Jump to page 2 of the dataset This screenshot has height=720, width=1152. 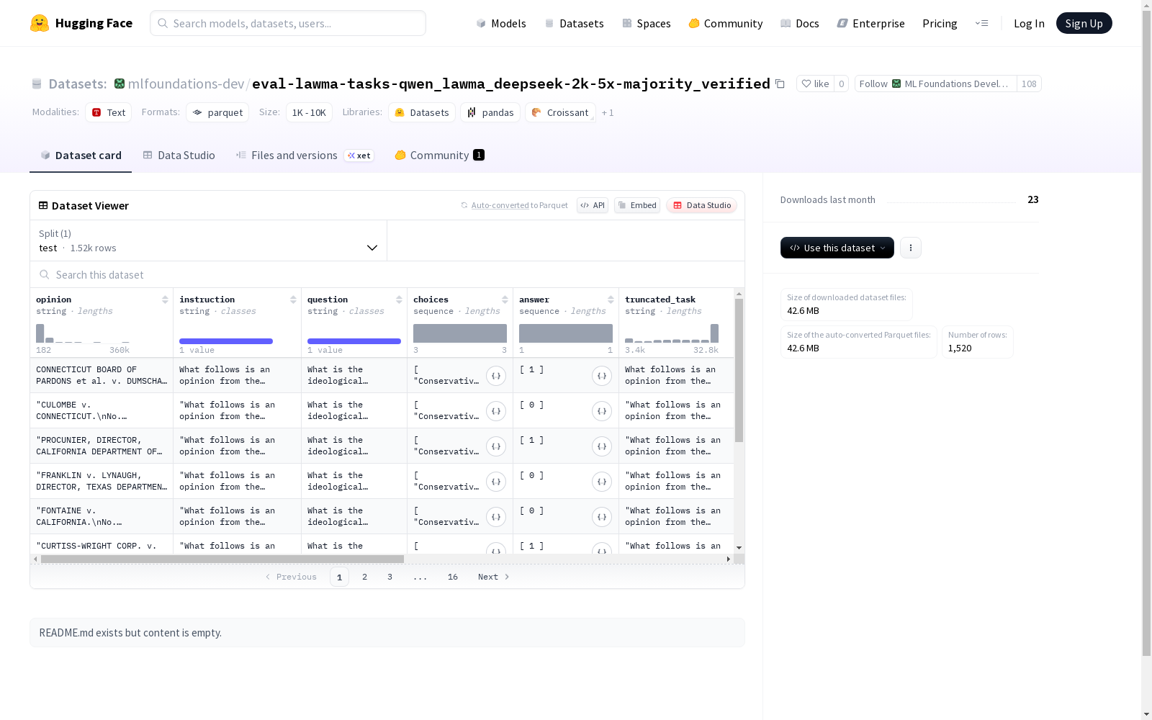pos(365,577)
